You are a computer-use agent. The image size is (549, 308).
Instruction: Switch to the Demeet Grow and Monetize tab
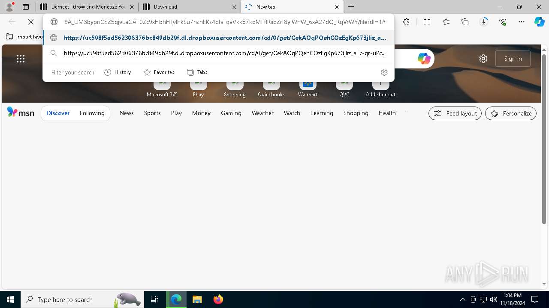(87, 7)
